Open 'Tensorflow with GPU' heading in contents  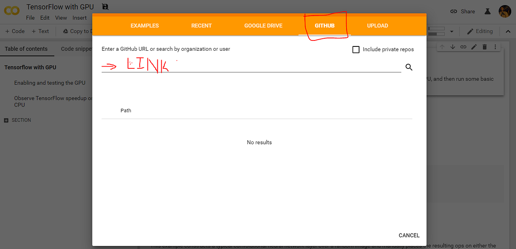[x=30, y=68]
